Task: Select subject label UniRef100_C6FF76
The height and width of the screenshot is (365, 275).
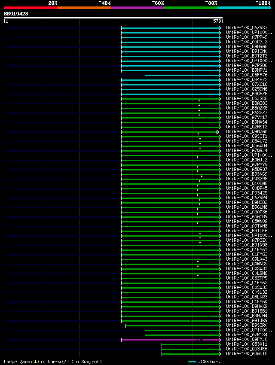Action: (x=247, y=75)
